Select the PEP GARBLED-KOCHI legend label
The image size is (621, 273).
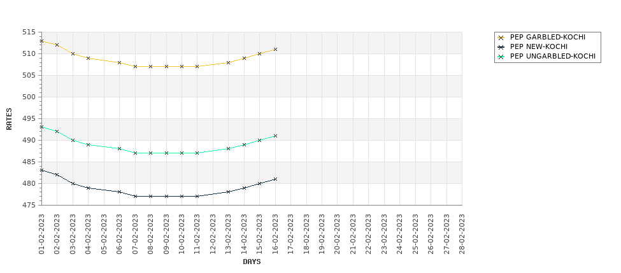[547, 37]
